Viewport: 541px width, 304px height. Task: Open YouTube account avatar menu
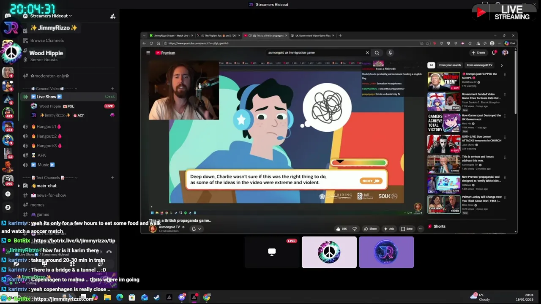click(505, 53)
